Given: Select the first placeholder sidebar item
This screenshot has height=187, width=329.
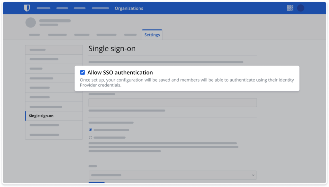Looking at the screenshot, I should [54, 50].
